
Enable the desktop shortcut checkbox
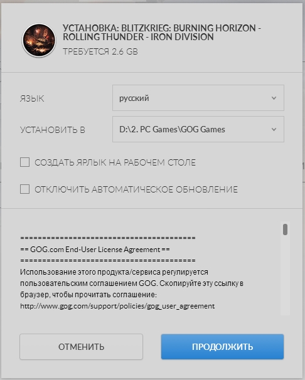coord(24,162)
